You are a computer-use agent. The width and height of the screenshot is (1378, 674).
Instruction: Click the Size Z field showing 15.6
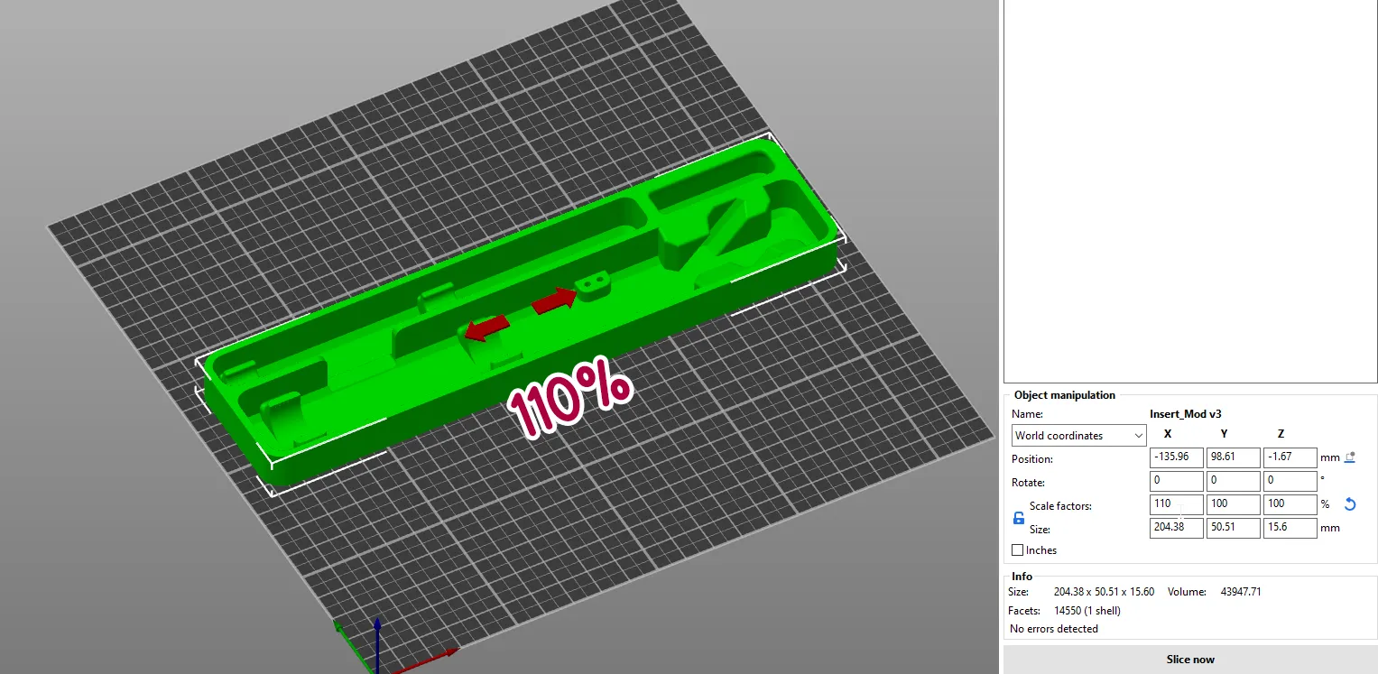coord(1289,528)
